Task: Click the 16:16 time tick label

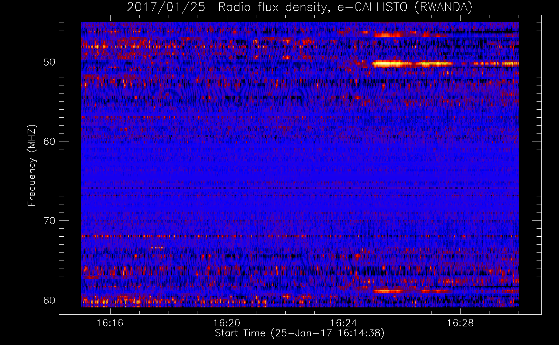Action: click(110, 323)
